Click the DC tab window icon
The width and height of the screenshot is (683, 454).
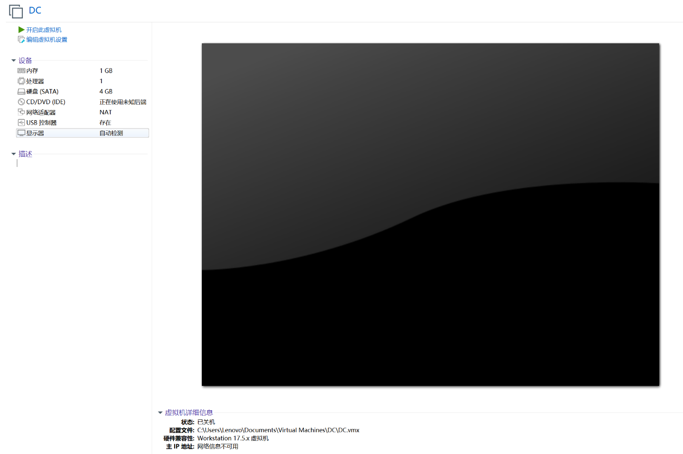pyautogui.click(x=16, y=11)
